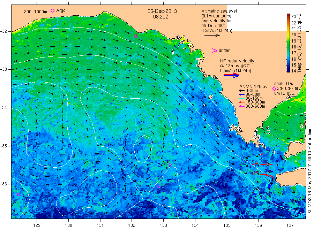Click the magenta Argo circle in the legend
Screen dimensions: 314x230
[52, 10]
